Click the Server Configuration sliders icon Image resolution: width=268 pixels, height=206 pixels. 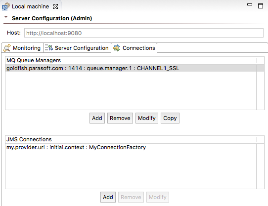tap(49, 47)
